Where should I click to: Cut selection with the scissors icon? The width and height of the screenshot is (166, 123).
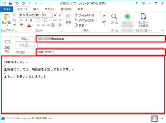pyautogui.click(x=14, y=15)
